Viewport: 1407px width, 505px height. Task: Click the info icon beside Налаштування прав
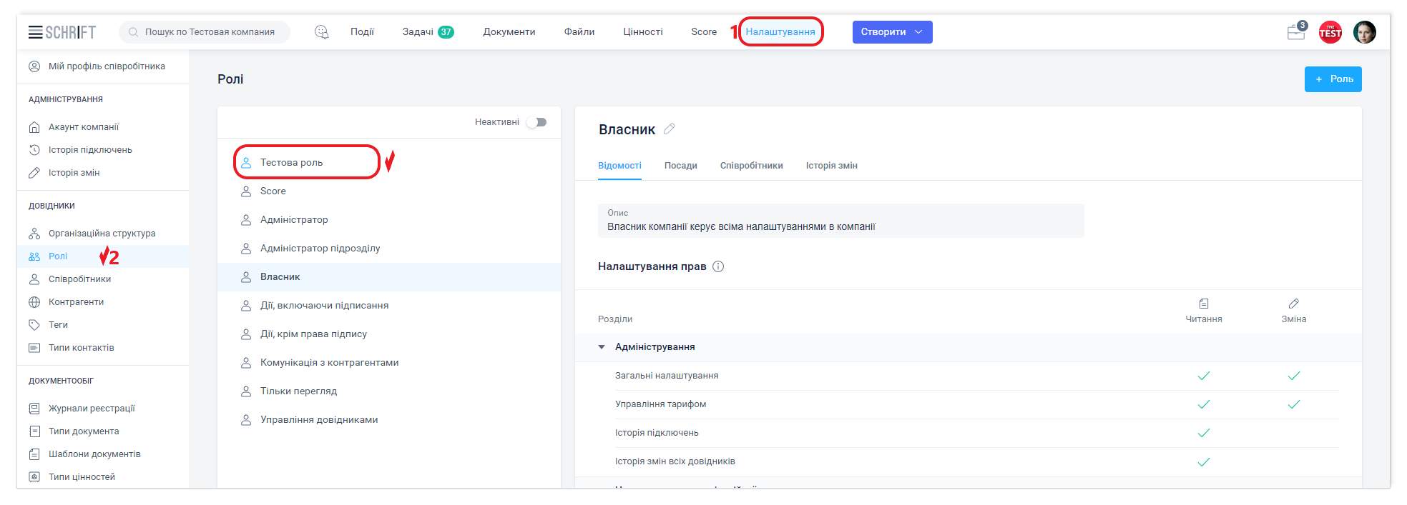tap(718, 266)
